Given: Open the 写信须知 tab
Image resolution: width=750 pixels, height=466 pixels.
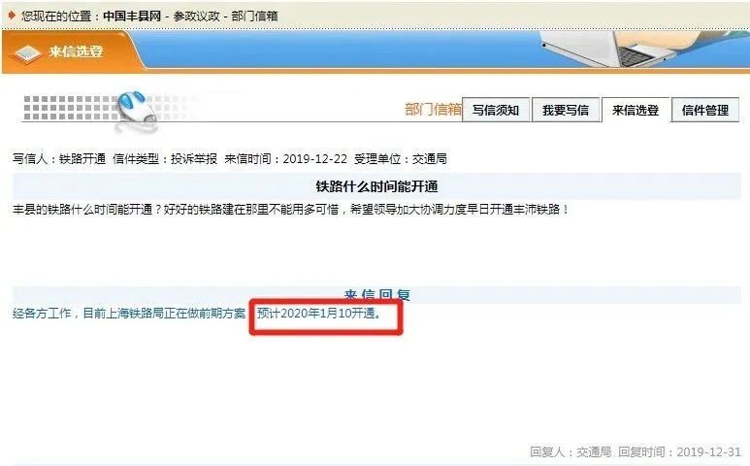Looking at the screenshot, I should (496, 110).
